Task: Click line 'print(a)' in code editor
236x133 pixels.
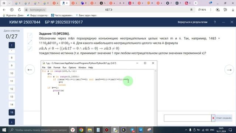Action: point(58,91)
